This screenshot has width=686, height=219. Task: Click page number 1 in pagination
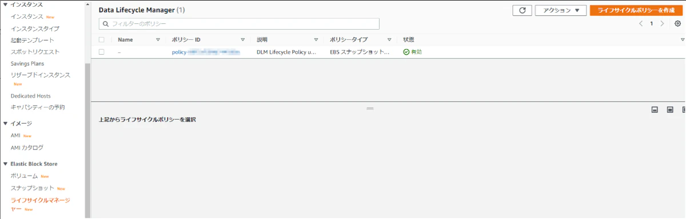[651, 23]
